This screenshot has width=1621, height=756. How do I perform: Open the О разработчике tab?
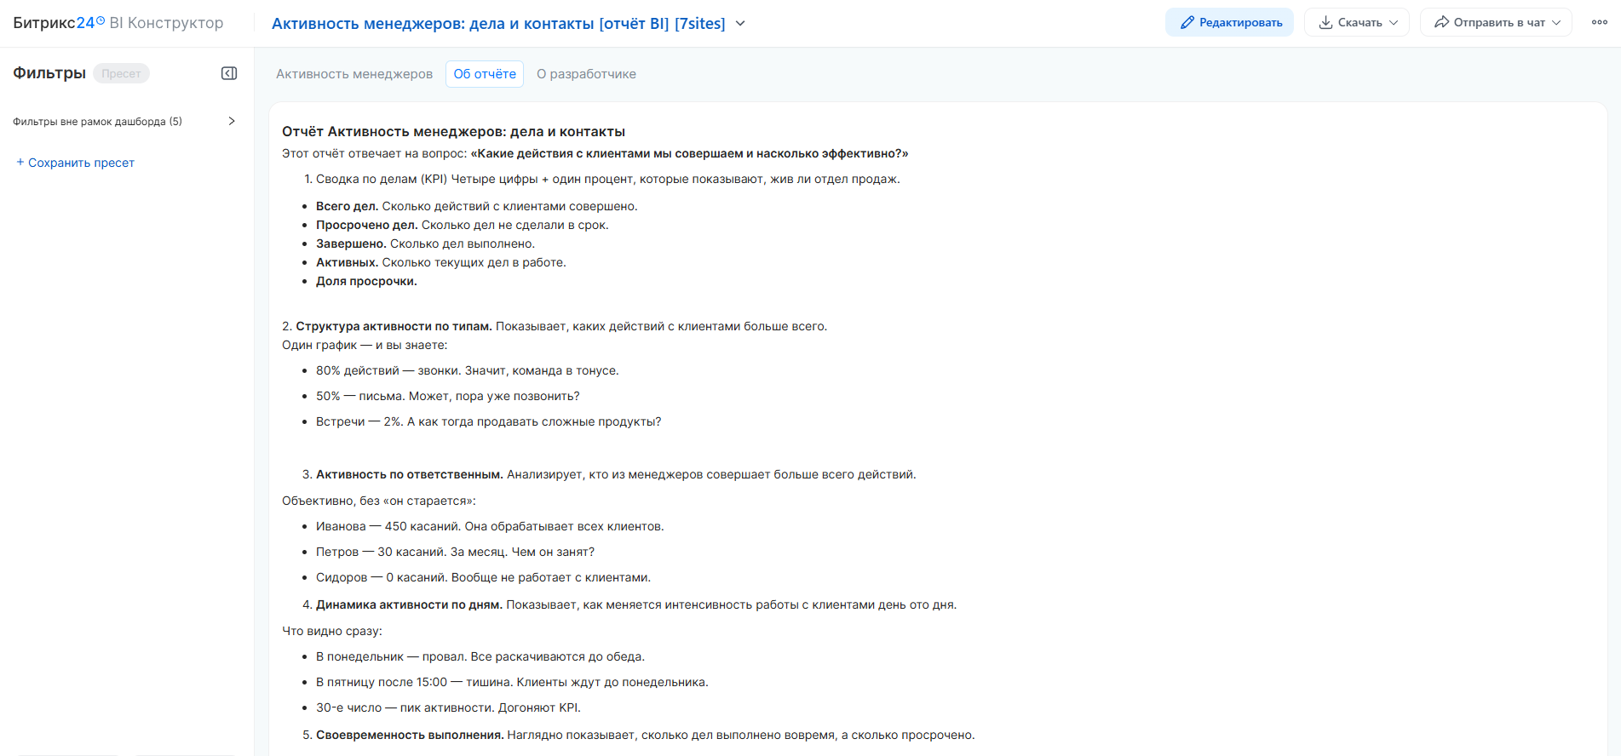pos(586,74)
